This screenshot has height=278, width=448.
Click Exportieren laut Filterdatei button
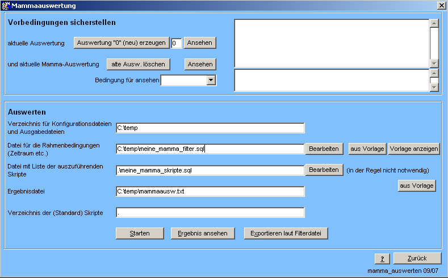[286, 233]
